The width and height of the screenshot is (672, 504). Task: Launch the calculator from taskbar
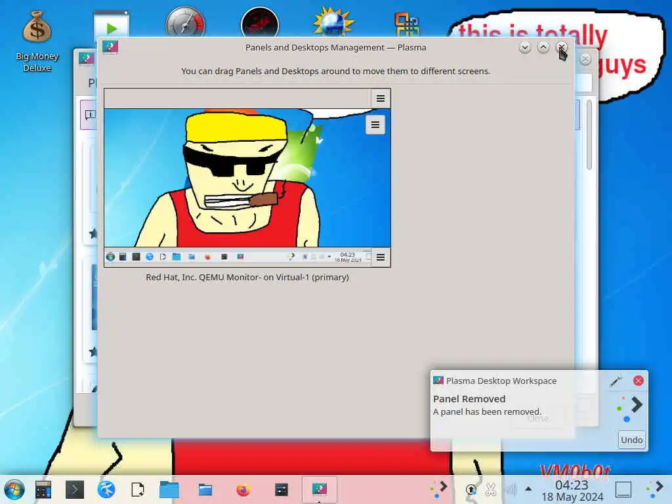click(43, 490)
